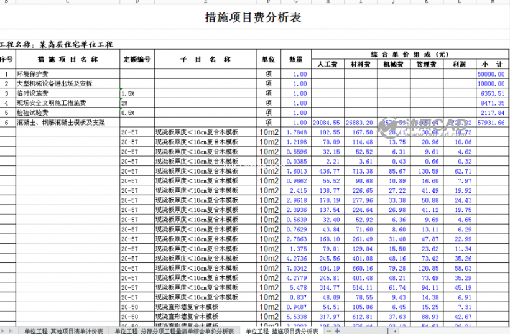Click labor cost cell 317.97

[328, 317]
